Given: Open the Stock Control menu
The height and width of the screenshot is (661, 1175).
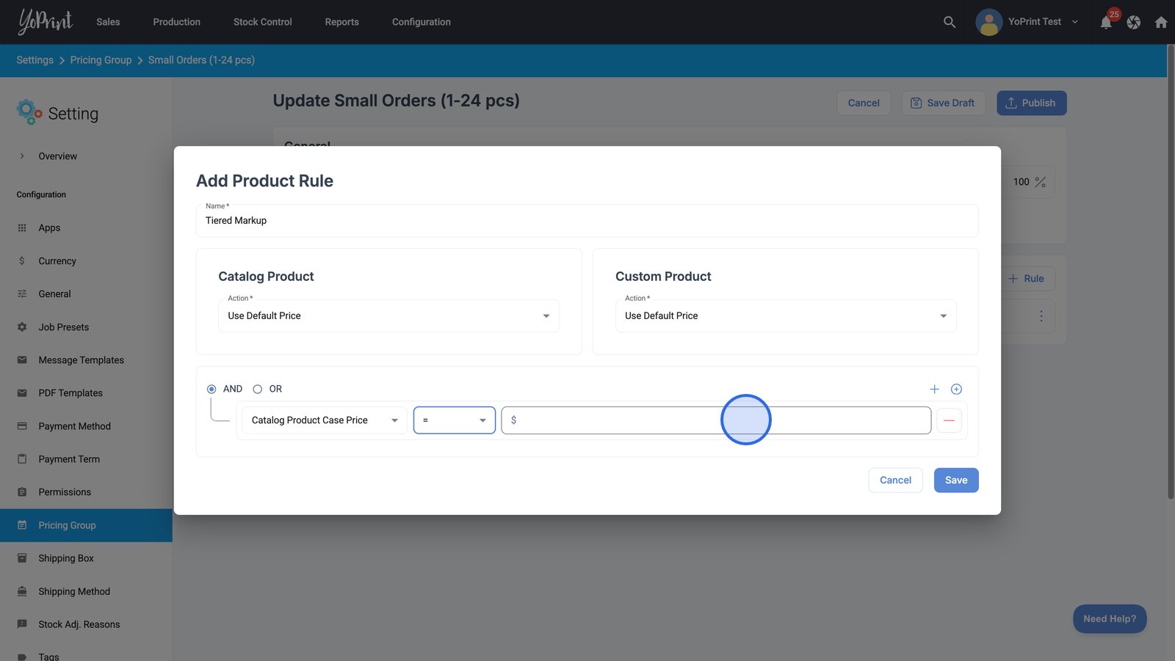Looking at the screenshot, I should (262, 22).
